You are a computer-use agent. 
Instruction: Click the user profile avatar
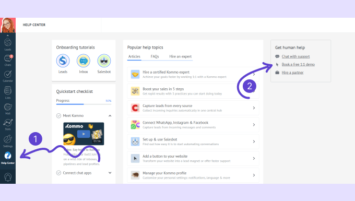pyautogui.click(x=8, y=25)
